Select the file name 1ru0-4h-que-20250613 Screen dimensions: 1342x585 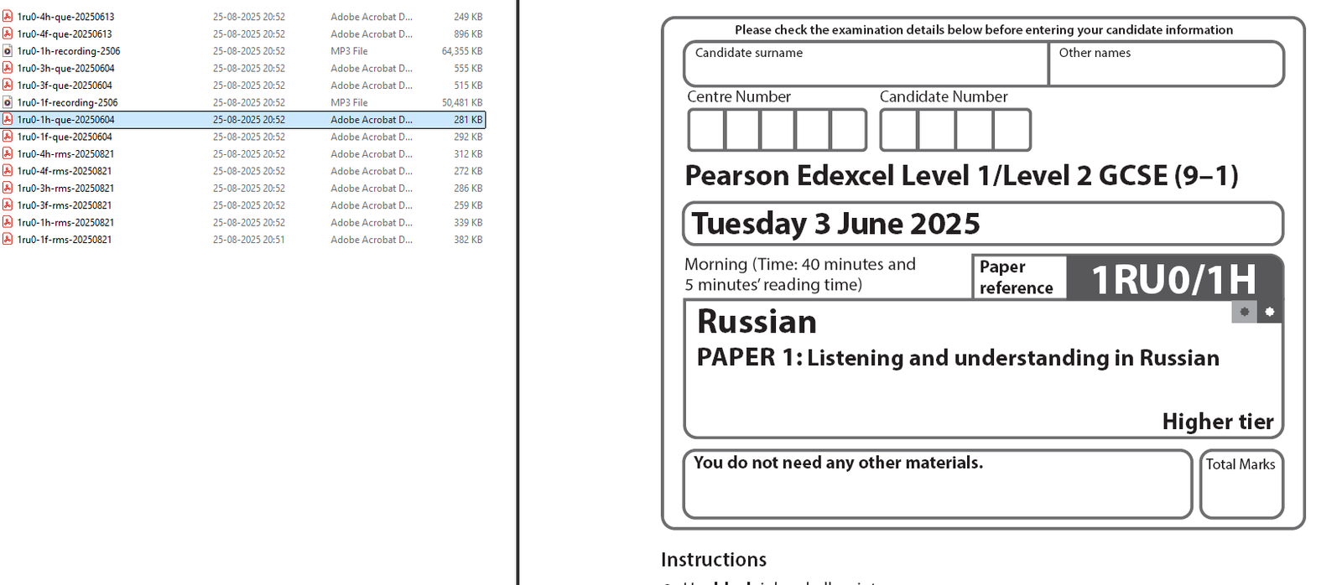pyautogui.click(x=66, y=17)
